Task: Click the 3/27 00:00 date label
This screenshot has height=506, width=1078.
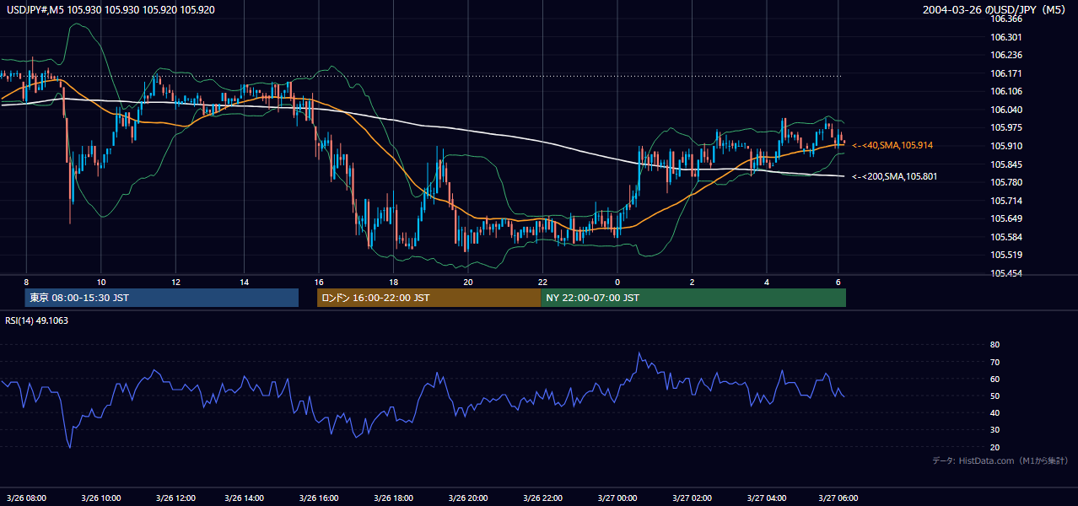Action: tap(617, 498)
